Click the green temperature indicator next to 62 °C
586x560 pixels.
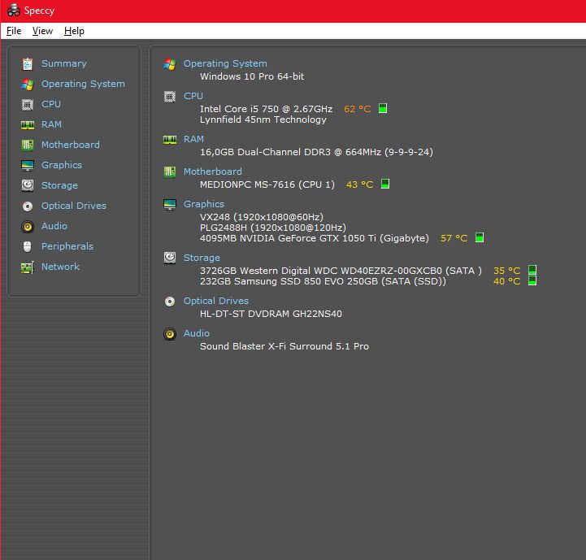click(x=383, y=108)
